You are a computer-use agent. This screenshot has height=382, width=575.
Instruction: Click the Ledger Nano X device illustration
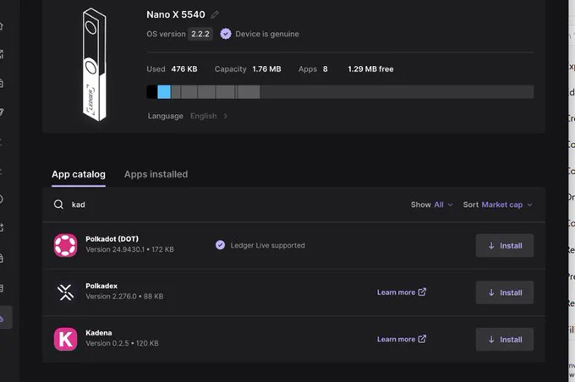click(x=94, y=65)
